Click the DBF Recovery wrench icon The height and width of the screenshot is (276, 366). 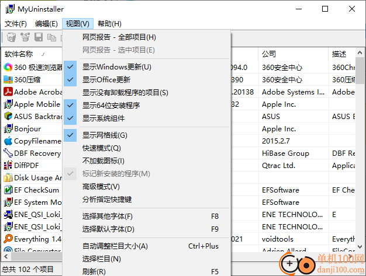[8, 153]
